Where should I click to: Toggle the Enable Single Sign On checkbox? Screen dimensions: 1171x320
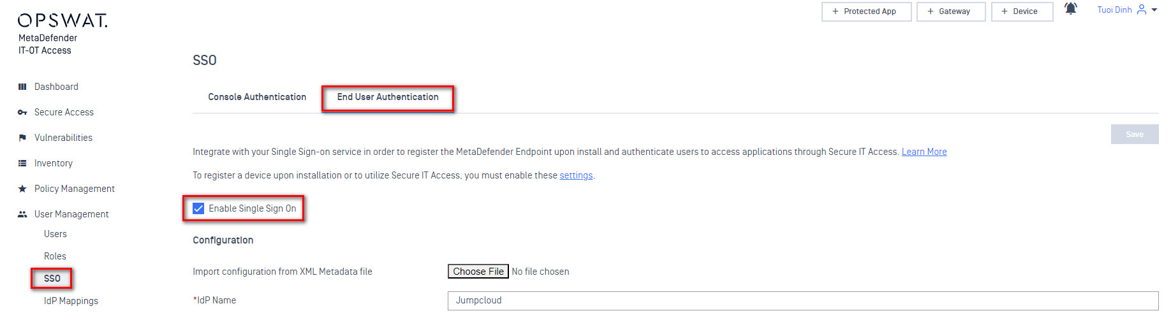(x=199, y=208)
